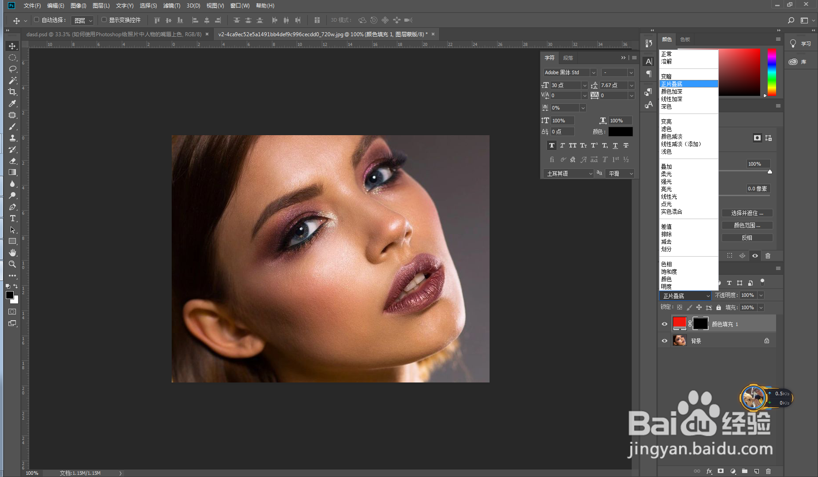818x477 pixels.
Task: Click the 反相 button
Action: pos(747,238)
